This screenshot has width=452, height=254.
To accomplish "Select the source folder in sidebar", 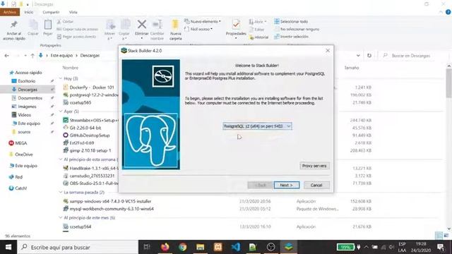I will (20, 132).
